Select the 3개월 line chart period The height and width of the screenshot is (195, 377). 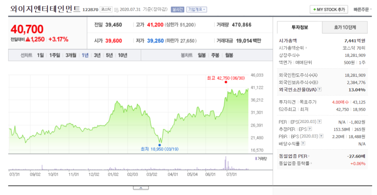click(x=71, y=55)
